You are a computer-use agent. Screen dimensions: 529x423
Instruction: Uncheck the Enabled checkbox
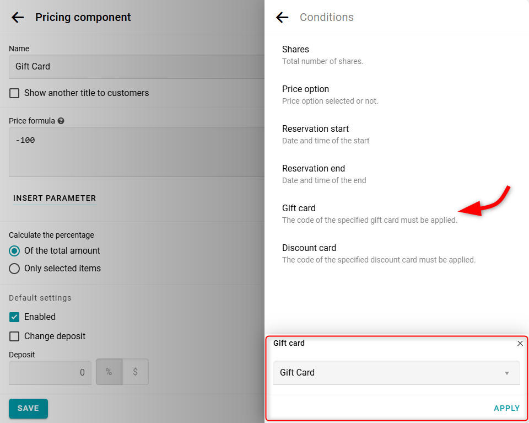point(14,317)
